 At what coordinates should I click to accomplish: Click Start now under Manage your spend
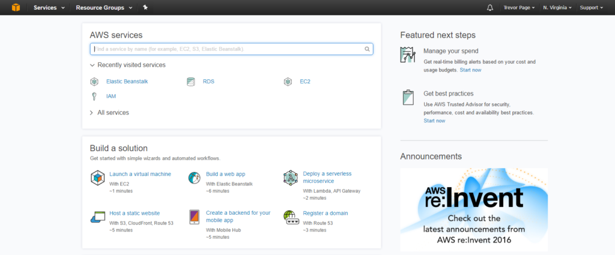470,70
